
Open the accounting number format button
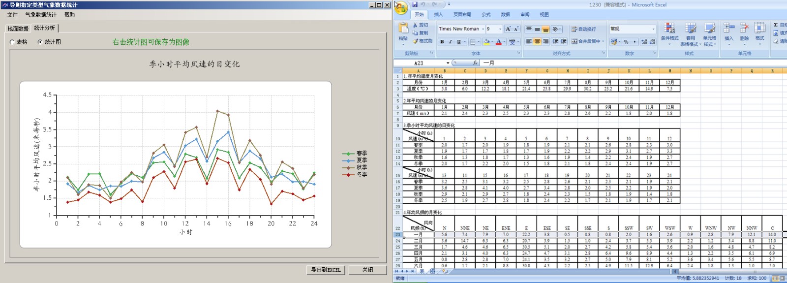613,42
